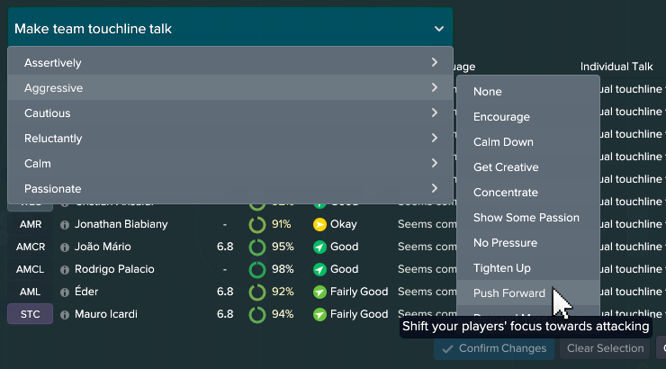Viewport: 666px width, 369px height.
Task: Click the Rodrigo Palacio player name
Action: [x=115, y=269]
